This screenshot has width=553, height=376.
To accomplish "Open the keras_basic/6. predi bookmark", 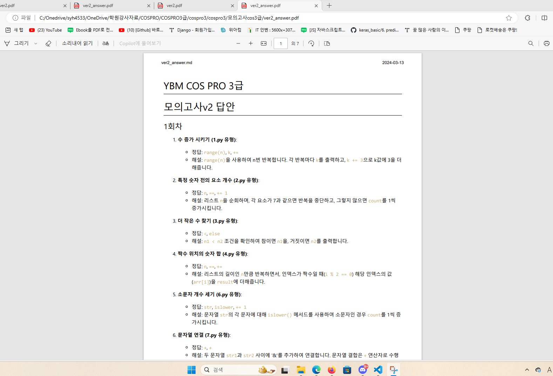I will point(375,30).
